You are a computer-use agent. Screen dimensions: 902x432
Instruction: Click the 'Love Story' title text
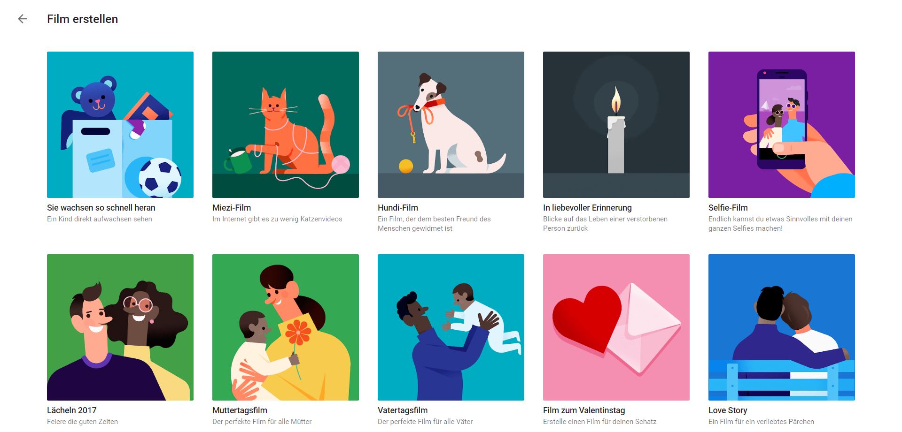(x=728, y=410)
